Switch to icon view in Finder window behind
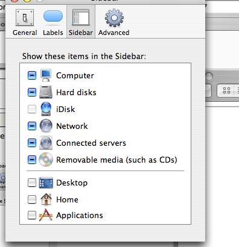Image resolution: width=239 pixels, height=247 pixels. (226, 90)
